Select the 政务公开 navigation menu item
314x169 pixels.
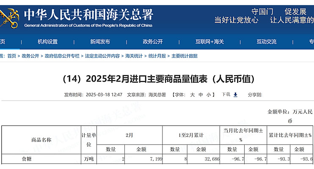pyautogui.click(x=152, y=42)
